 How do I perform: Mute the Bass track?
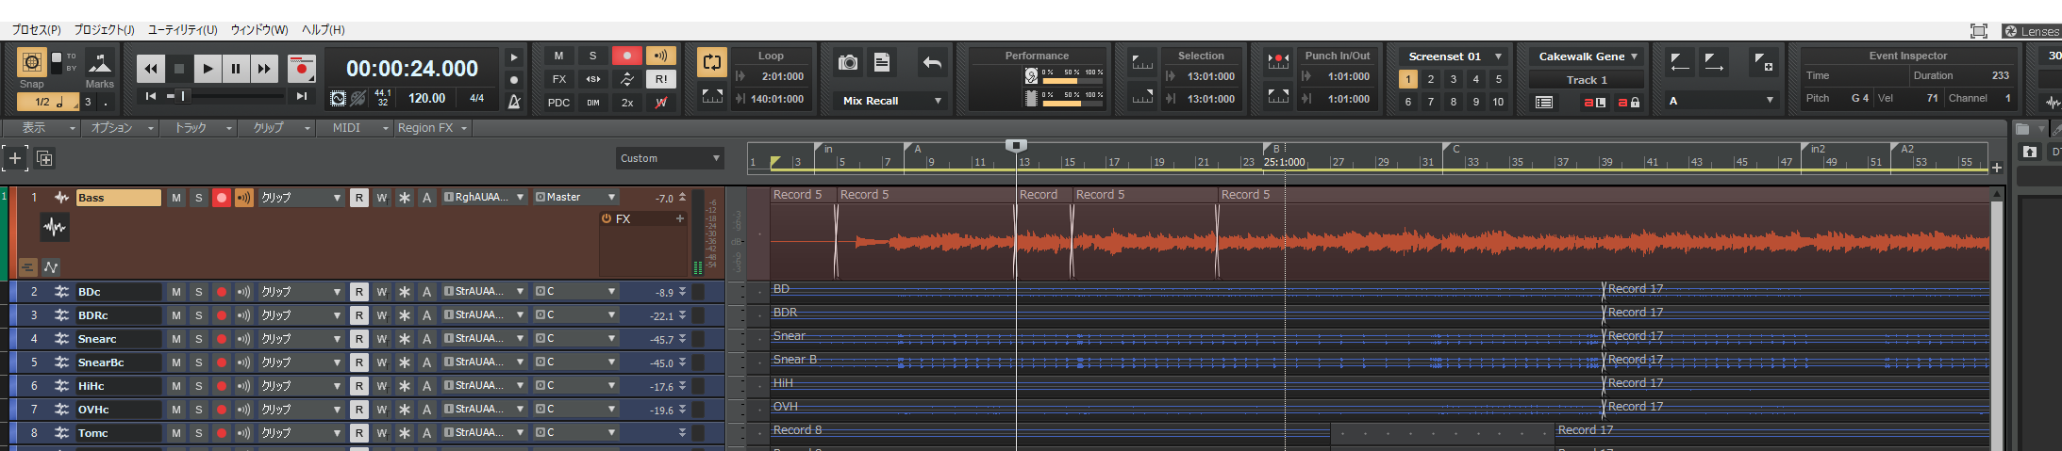(176, 198)
